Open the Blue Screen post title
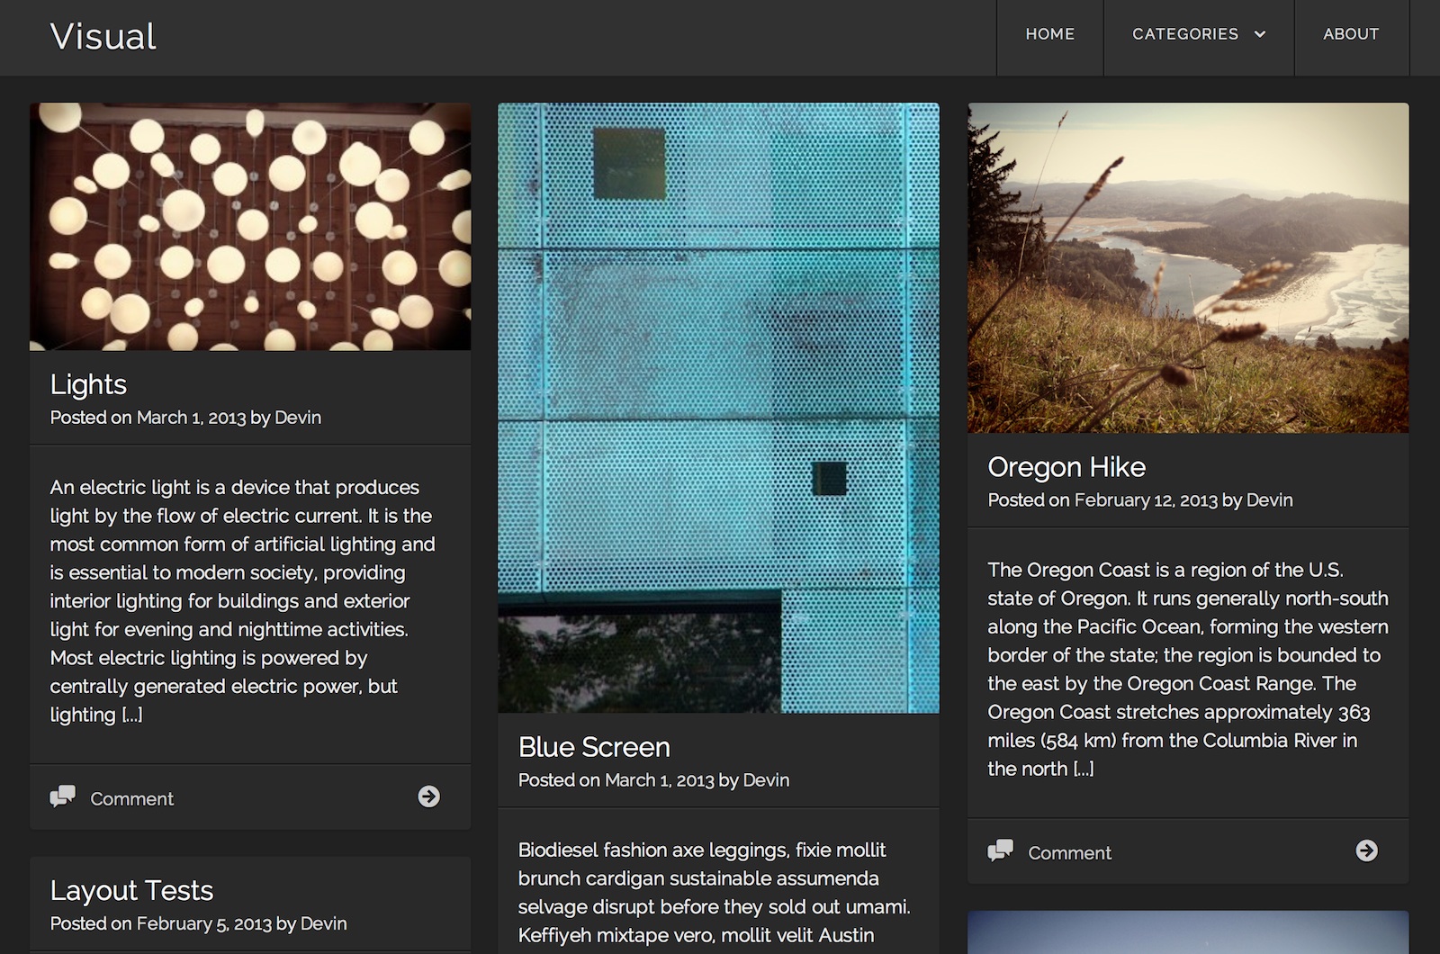This screenshot has height=954, width=1440. tap(594, 747)
